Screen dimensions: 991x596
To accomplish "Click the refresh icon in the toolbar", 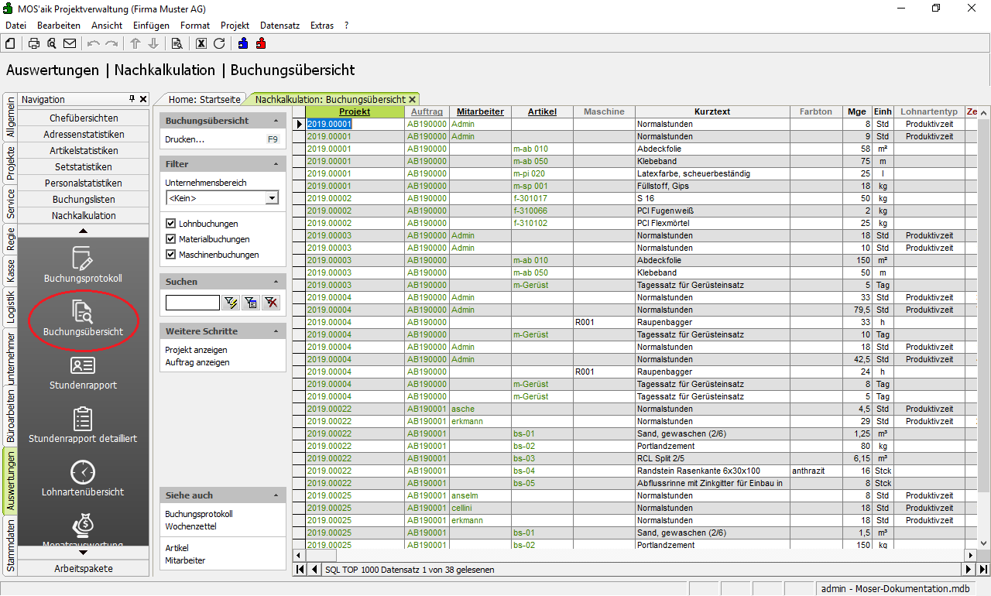I will tap(219, 43).
